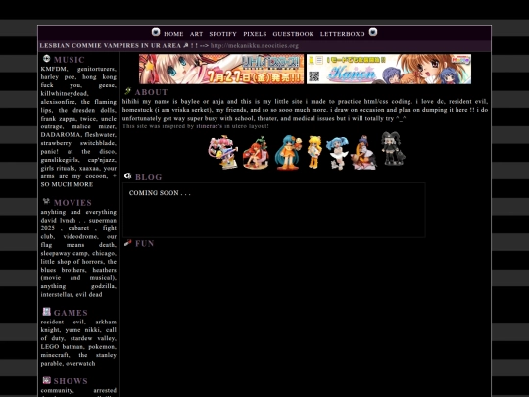Click the small yellow-haired figurine
Viewport: 529px width, 397px height.
[314, 152]
